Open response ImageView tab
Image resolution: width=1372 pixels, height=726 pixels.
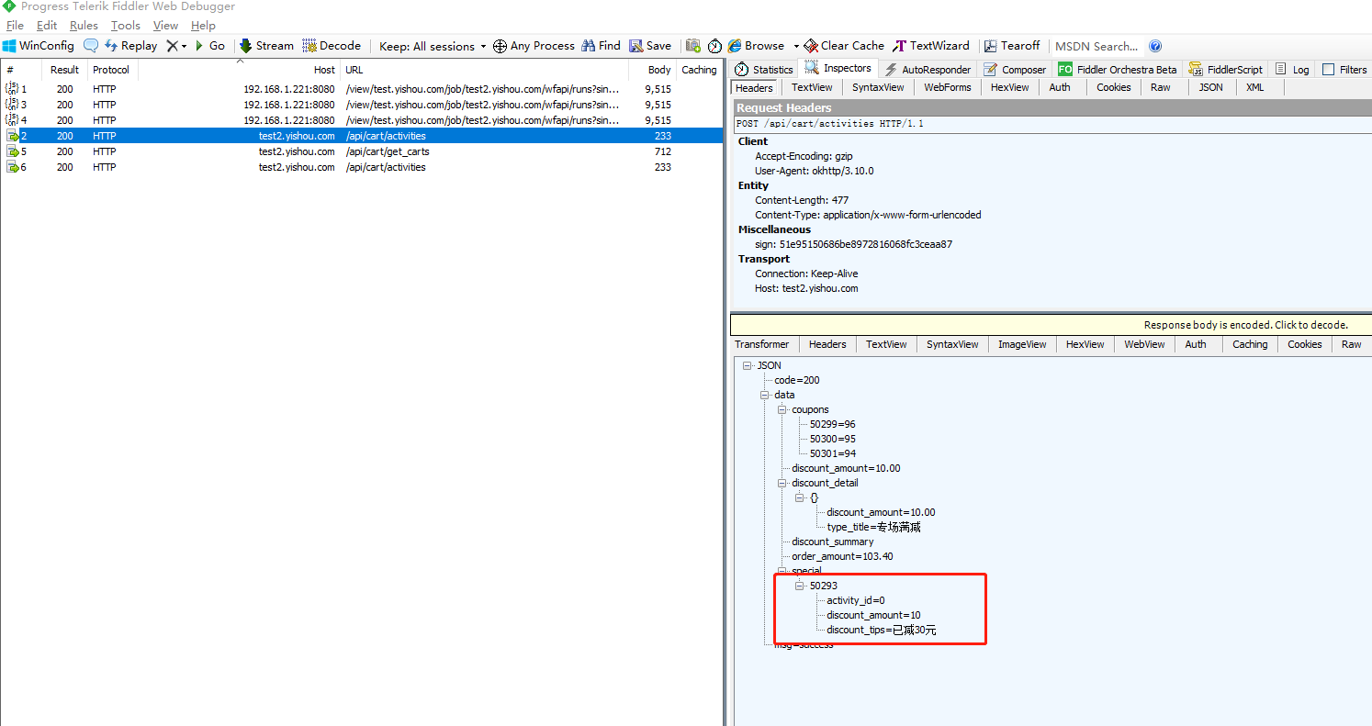point(1022,344)
